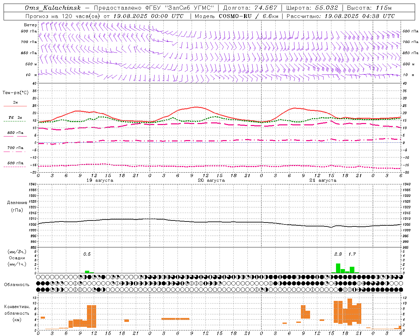Select the longitude value Долгота: 74.567
The width and height of the screenshot is (420, 336).
click(x=250, y=8)
